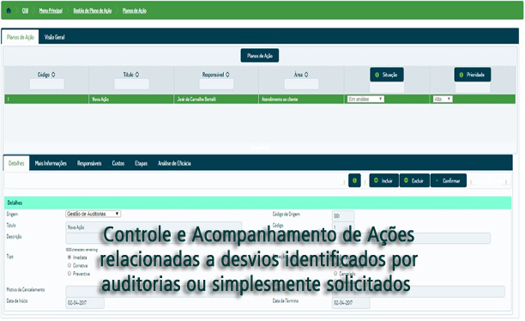The width and height of the screenshot is (525, 321).
Task: Open the Alta priority dropdown
Action: coord(443,99)
